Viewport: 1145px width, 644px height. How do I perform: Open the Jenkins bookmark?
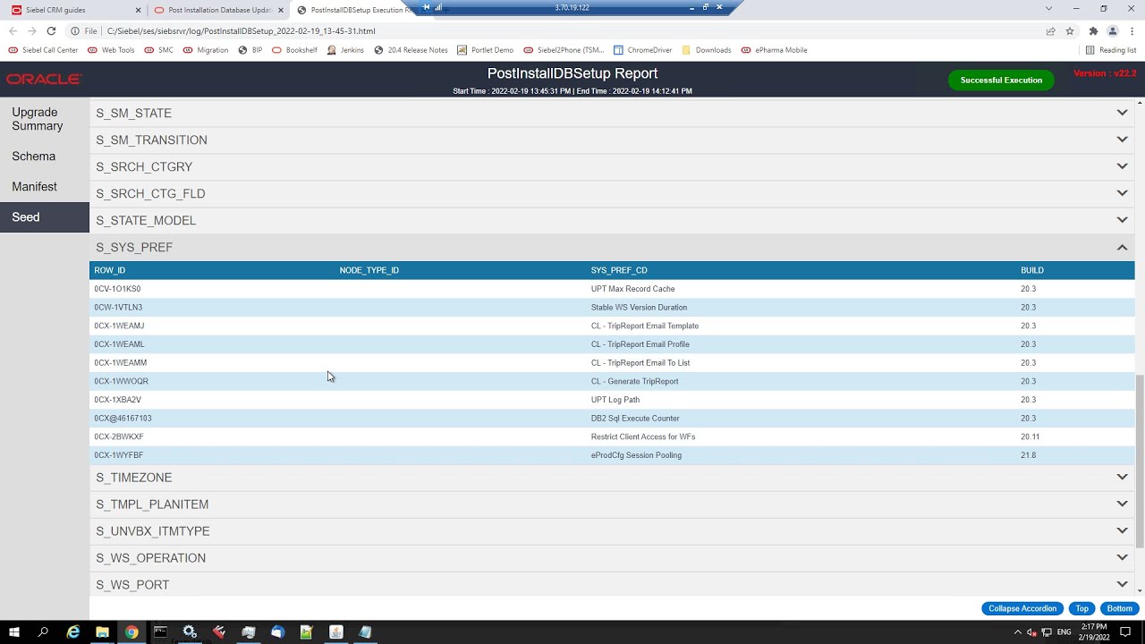coord(346,50)
